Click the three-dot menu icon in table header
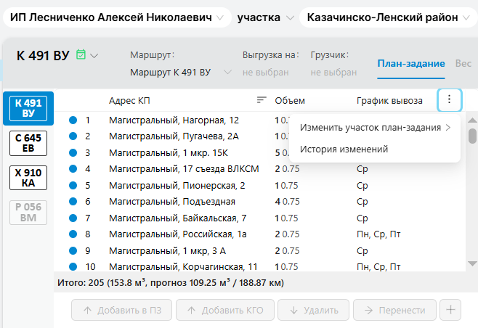This screenshot has width=478, height=328. pos(449,100)
